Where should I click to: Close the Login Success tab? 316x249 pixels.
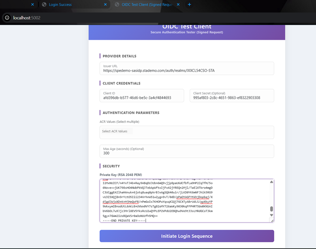105,4
